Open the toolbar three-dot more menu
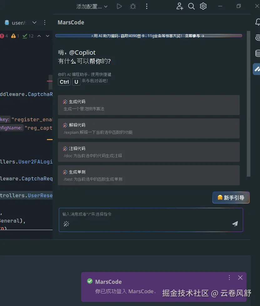Screen dimensions: 260x306 pos(146,6)
